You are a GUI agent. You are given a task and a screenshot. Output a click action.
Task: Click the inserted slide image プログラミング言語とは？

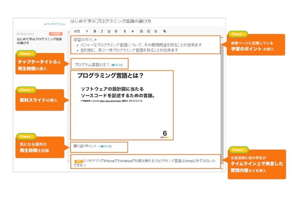(122, 105)
